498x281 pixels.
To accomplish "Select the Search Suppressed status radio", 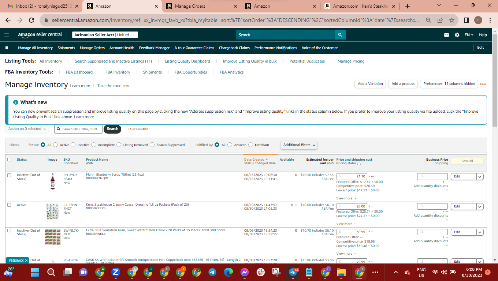I will click(x=152, y=145).
